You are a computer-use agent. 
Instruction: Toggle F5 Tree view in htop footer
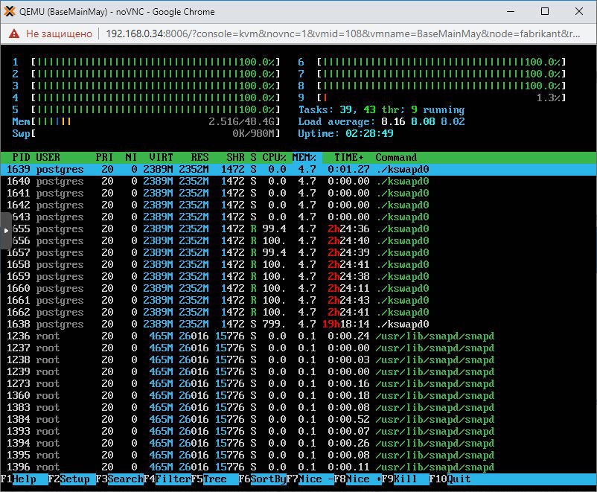214,479
